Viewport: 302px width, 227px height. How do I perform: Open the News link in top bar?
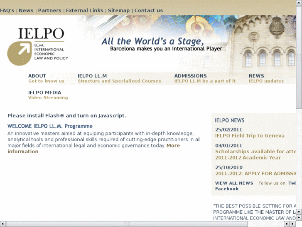coord(26,10)
